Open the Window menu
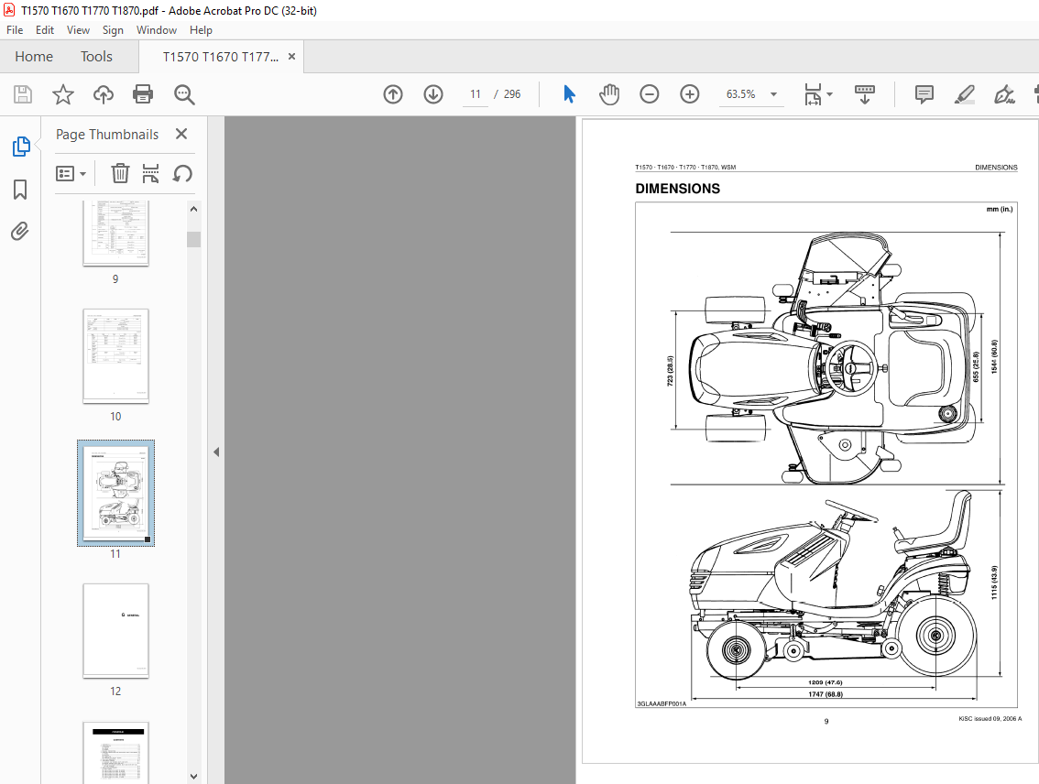1039x784 pixels. pyautogui.click(x=157, y=30)
